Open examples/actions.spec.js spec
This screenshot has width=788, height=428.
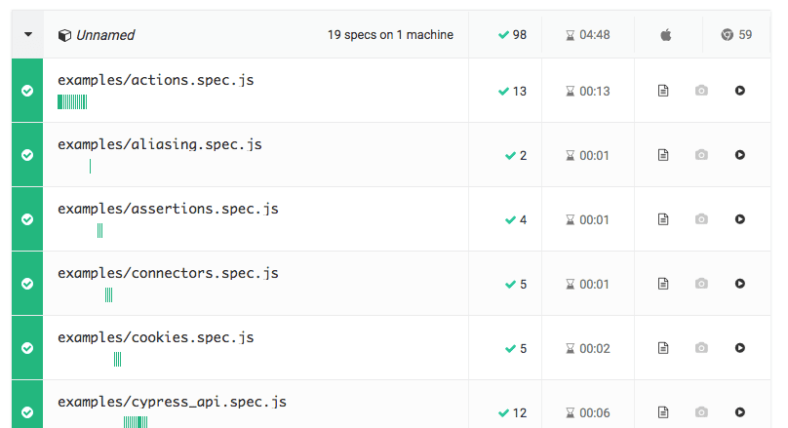click(156, 80)
